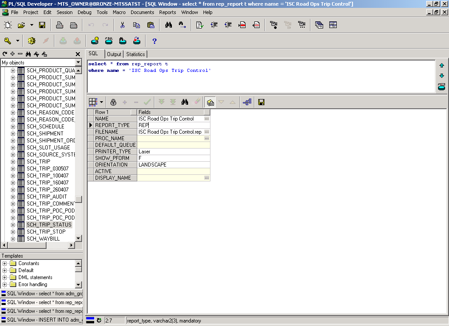Open the File menu

pyautogui.click(x=14, y=12)
